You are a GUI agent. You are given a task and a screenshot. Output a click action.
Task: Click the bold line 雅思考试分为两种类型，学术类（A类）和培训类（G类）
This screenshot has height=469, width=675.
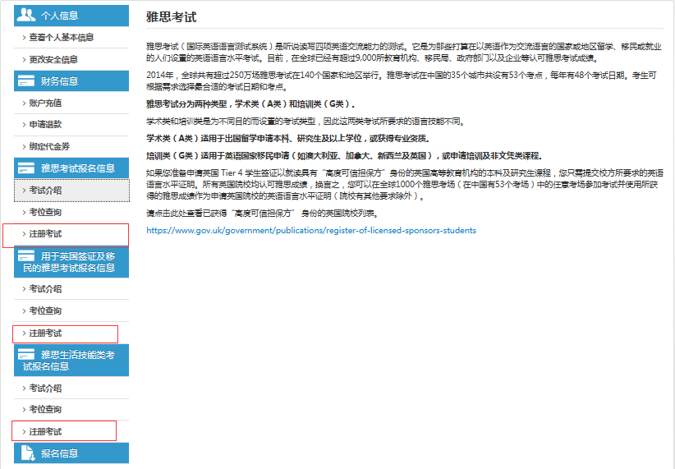click(x=250, y=104)
